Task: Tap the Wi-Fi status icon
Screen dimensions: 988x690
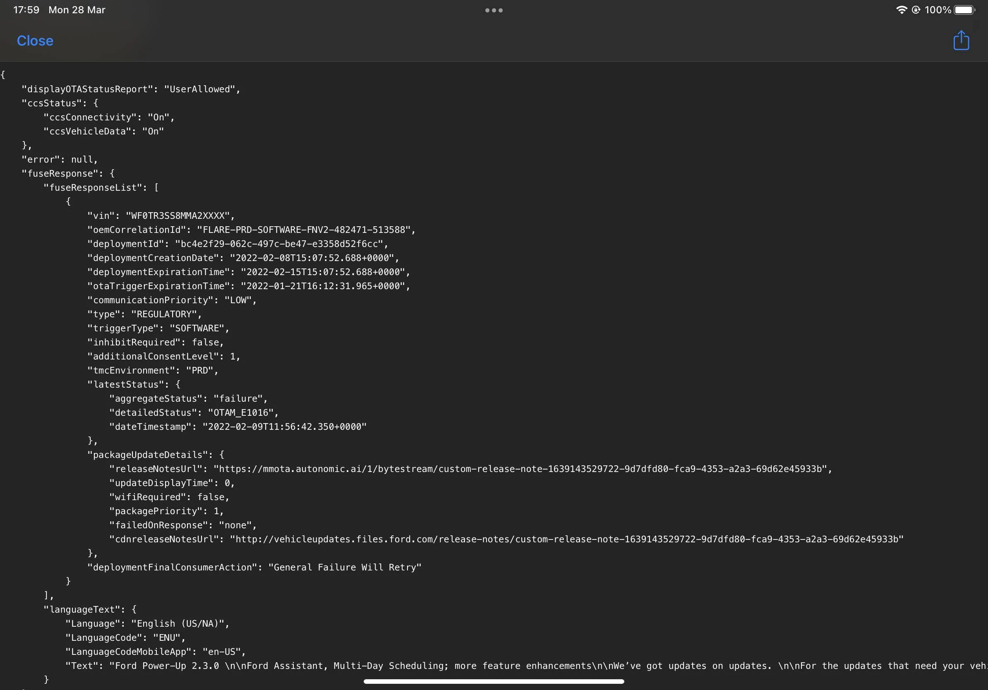Action: pyautogui.click(x=901, y=10)
